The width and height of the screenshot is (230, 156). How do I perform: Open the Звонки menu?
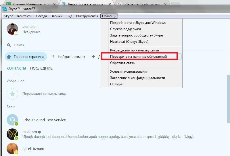point(57,16)
